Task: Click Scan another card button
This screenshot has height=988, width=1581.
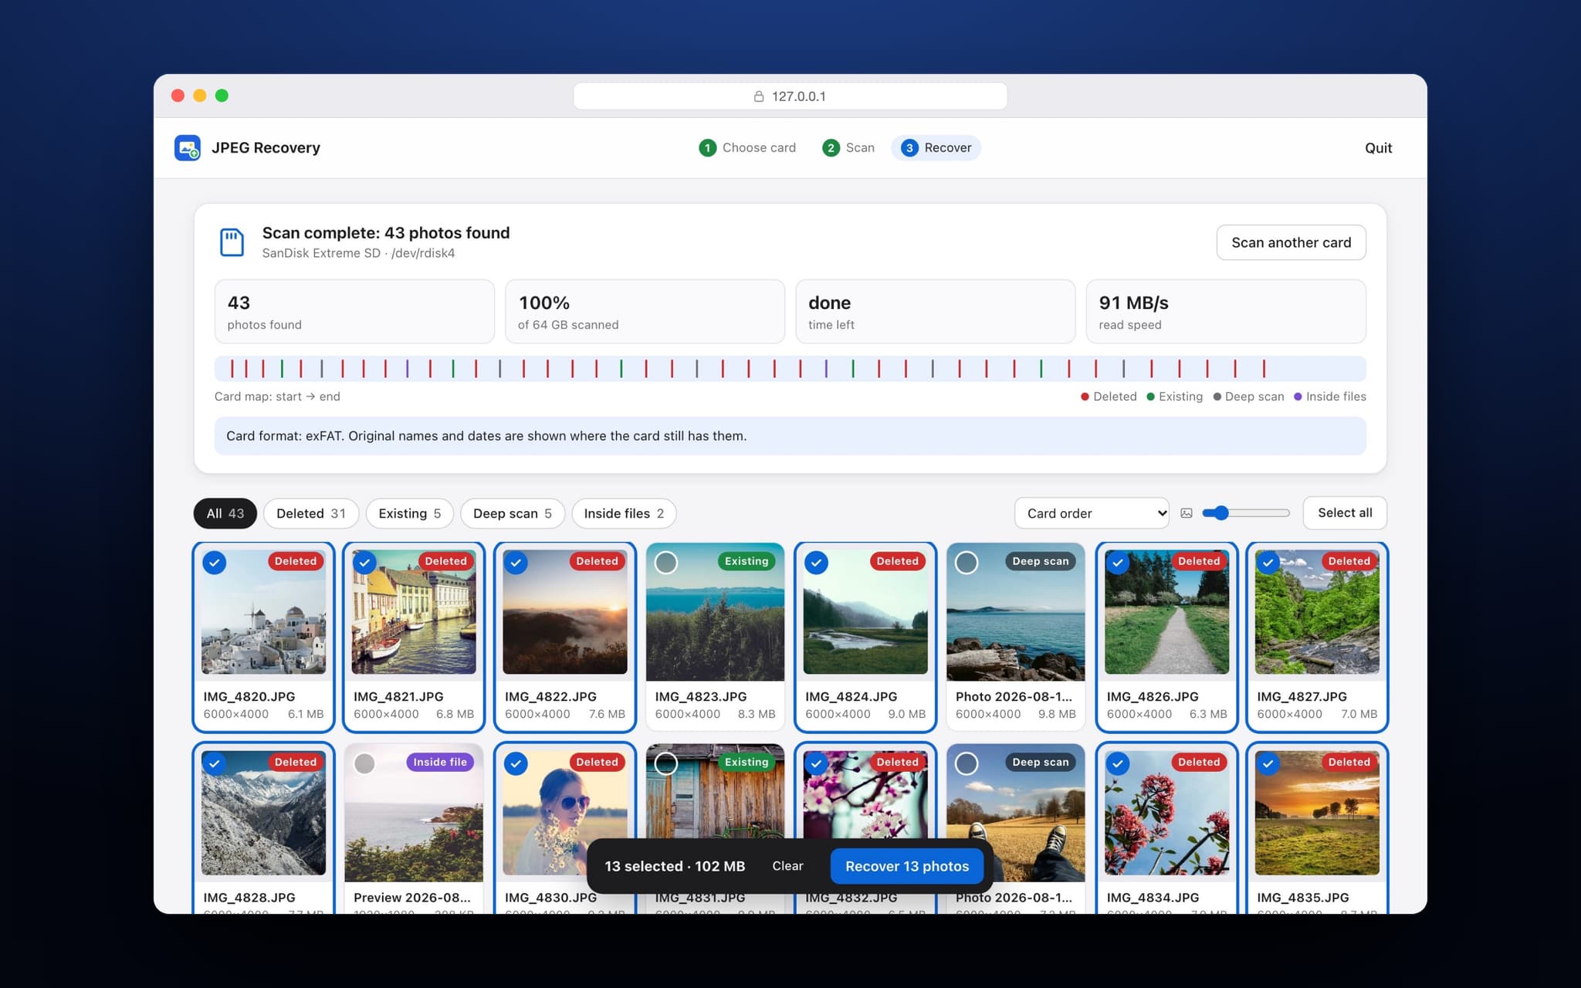Action: point(1291,242)
